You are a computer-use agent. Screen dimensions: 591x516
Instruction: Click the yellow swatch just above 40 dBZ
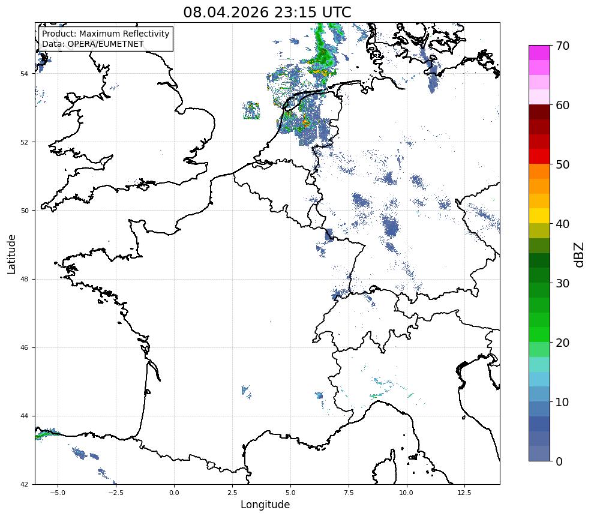(539, 216)
